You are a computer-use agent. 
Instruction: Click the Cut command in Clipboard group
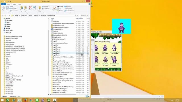tap(11, 7)
